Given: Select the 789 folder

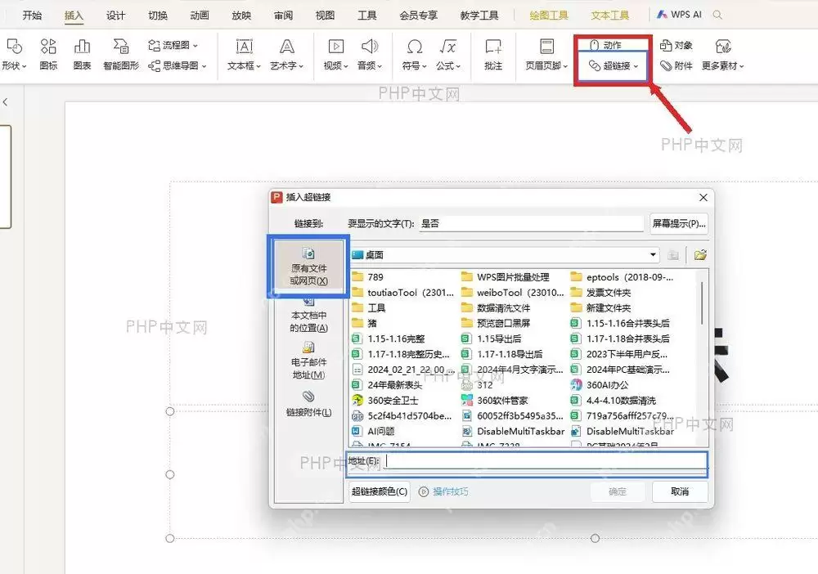Looking at the screenshot, I should coord(368,277).
